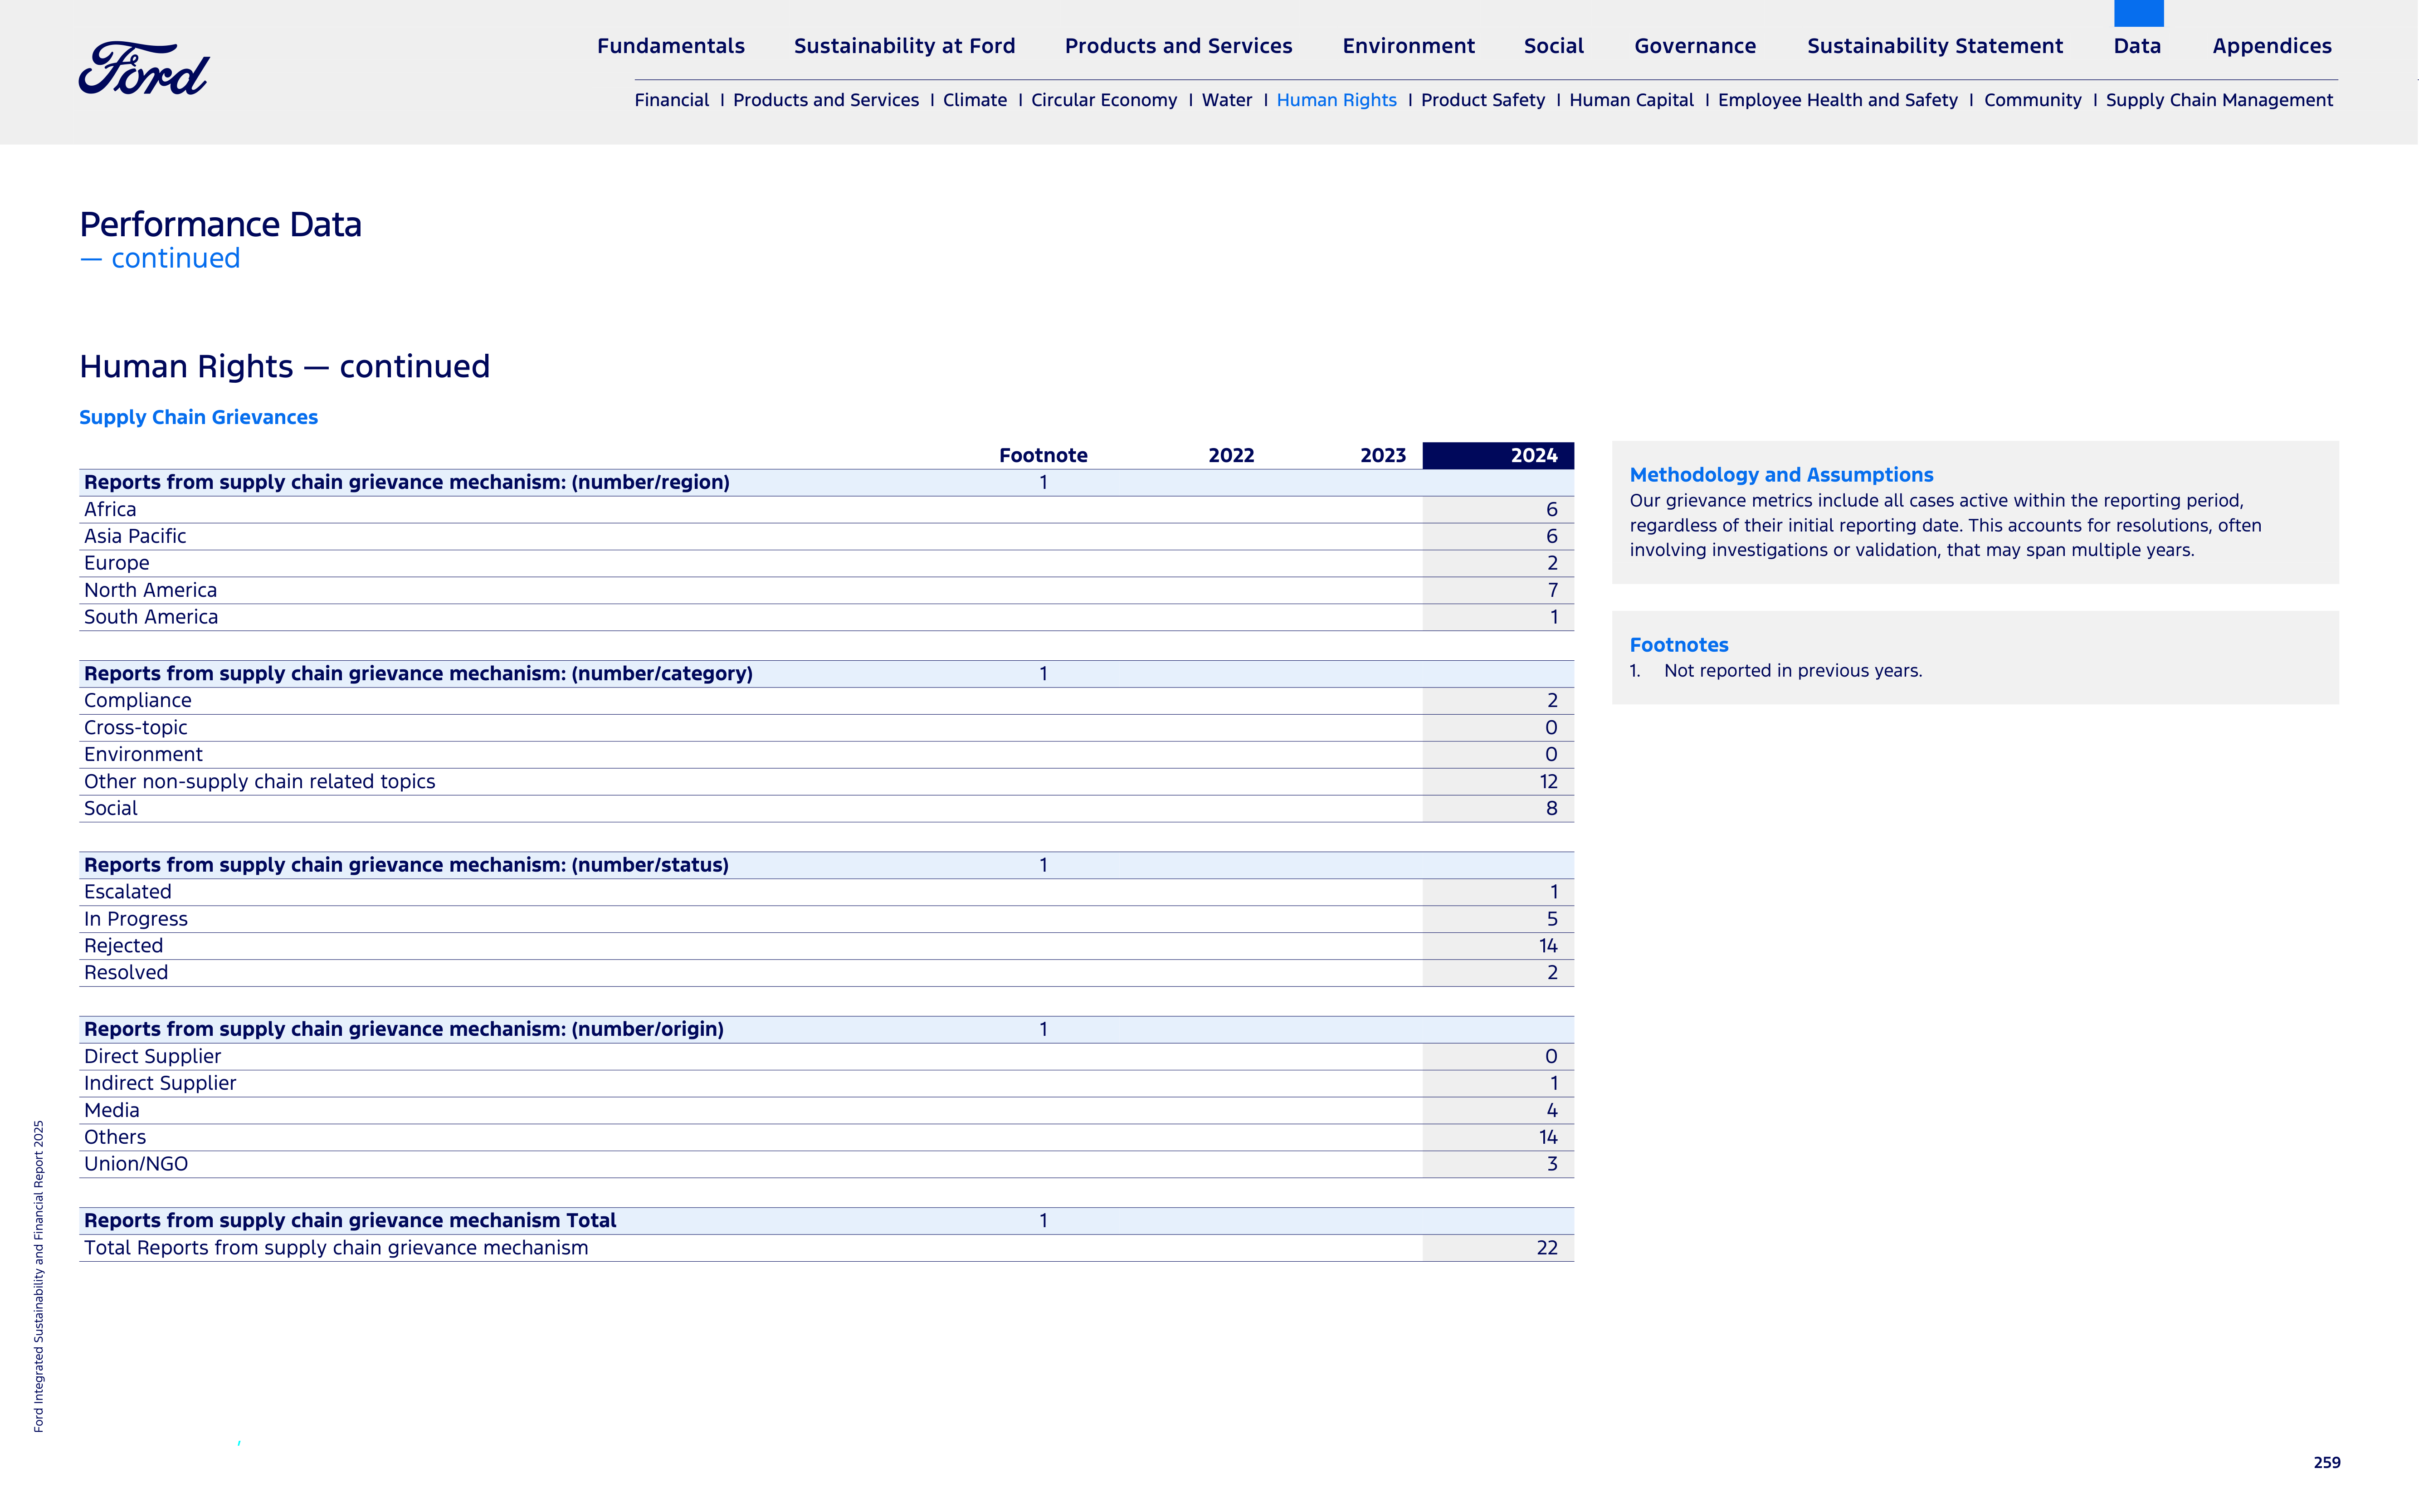This screenshot has height=1512, width=2419.
Task: Open Employee Health and Safety link
Action: coord(1837,100)
